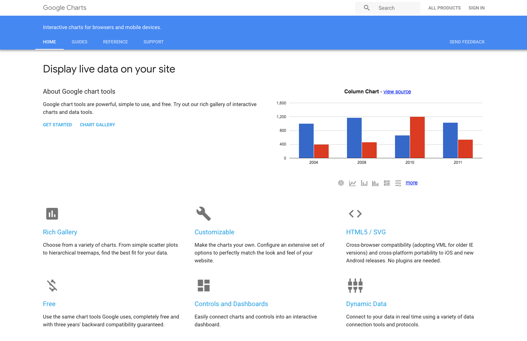Select the area chart icon
The height and width of the screenshot is (341, 527).
tap(375, 183)
